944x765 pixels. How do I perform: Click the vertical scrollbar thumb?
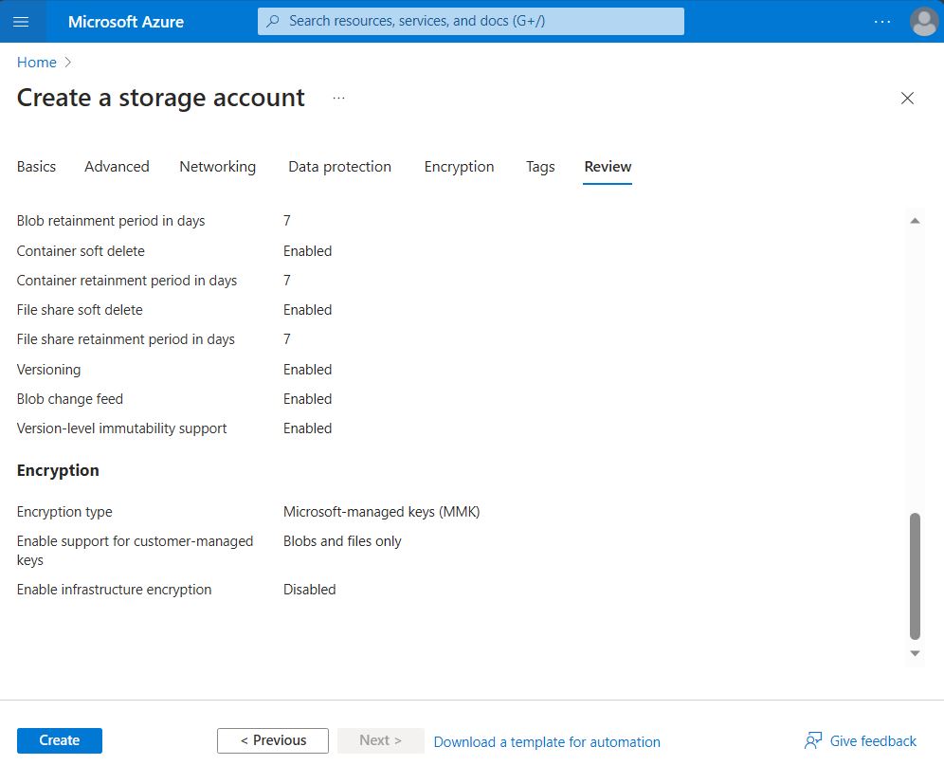click(915, 576)
